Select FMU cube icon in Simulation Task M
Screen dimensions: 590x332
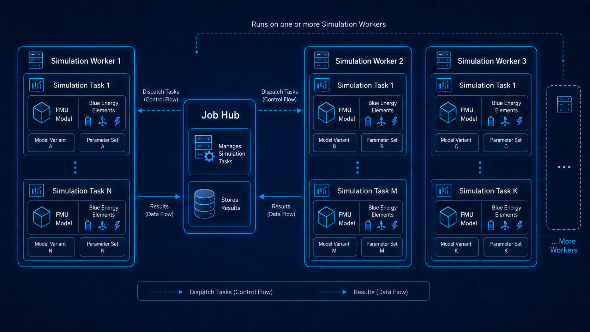click(x=326, y=217)
